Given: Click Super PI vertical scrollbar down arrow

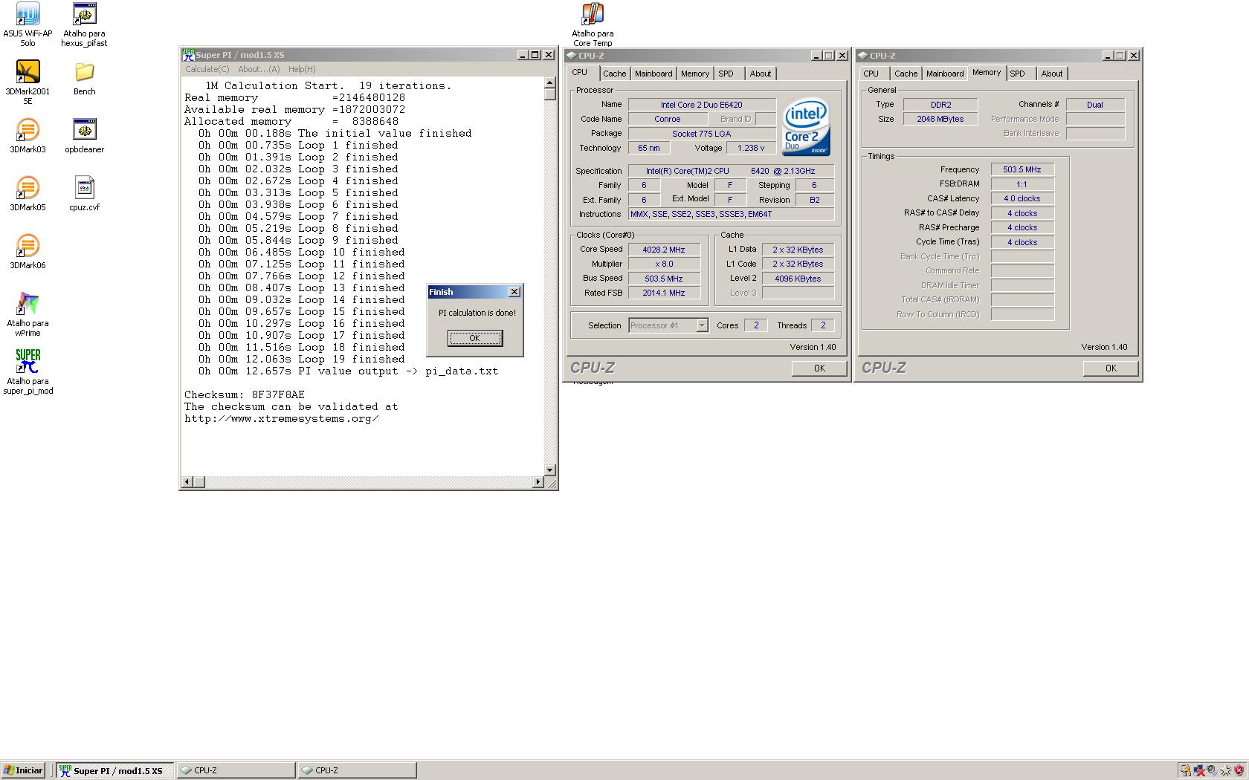Looking at the screenshot, I should coord(550,470).
